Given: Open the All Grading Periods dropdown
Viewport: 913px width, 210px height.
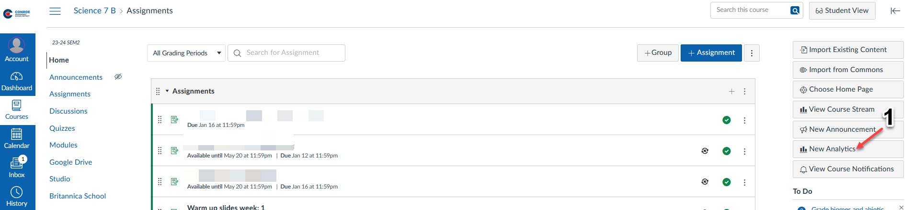Looking at the screenshot, I should 186,53.
